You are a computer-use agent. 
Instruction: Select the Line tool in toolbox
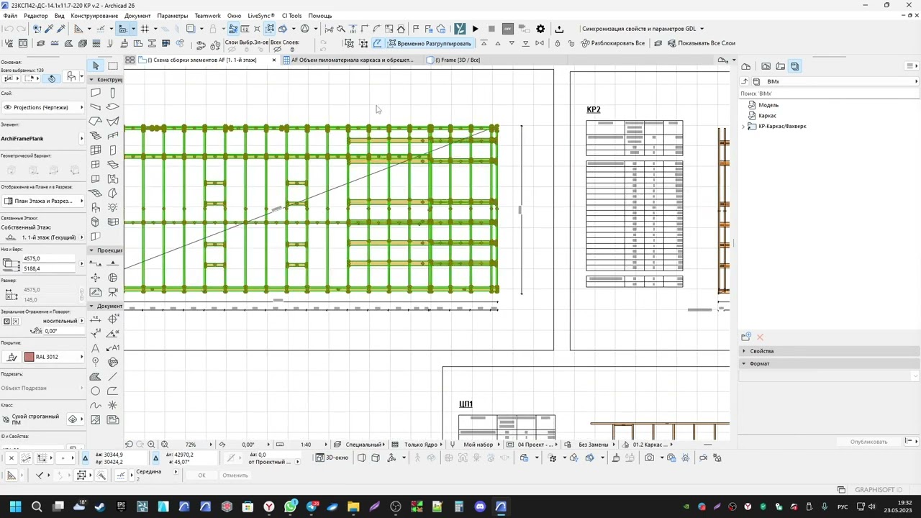point(113,376)
